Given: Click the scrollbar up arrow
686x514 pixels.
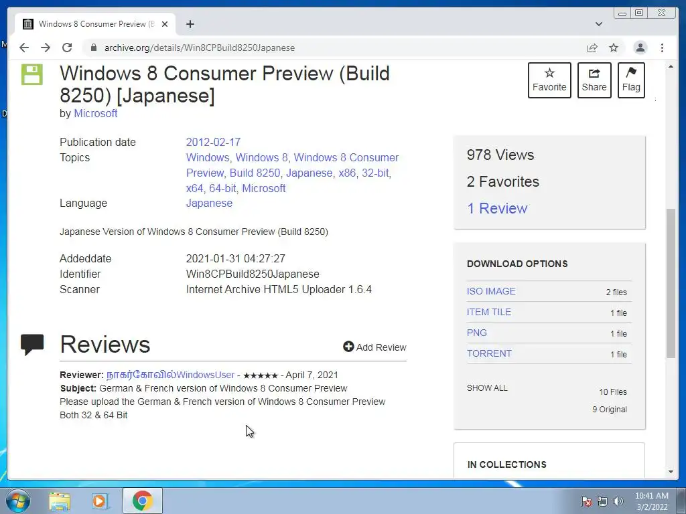Looking at the screenshot, I should pos(671,66).
